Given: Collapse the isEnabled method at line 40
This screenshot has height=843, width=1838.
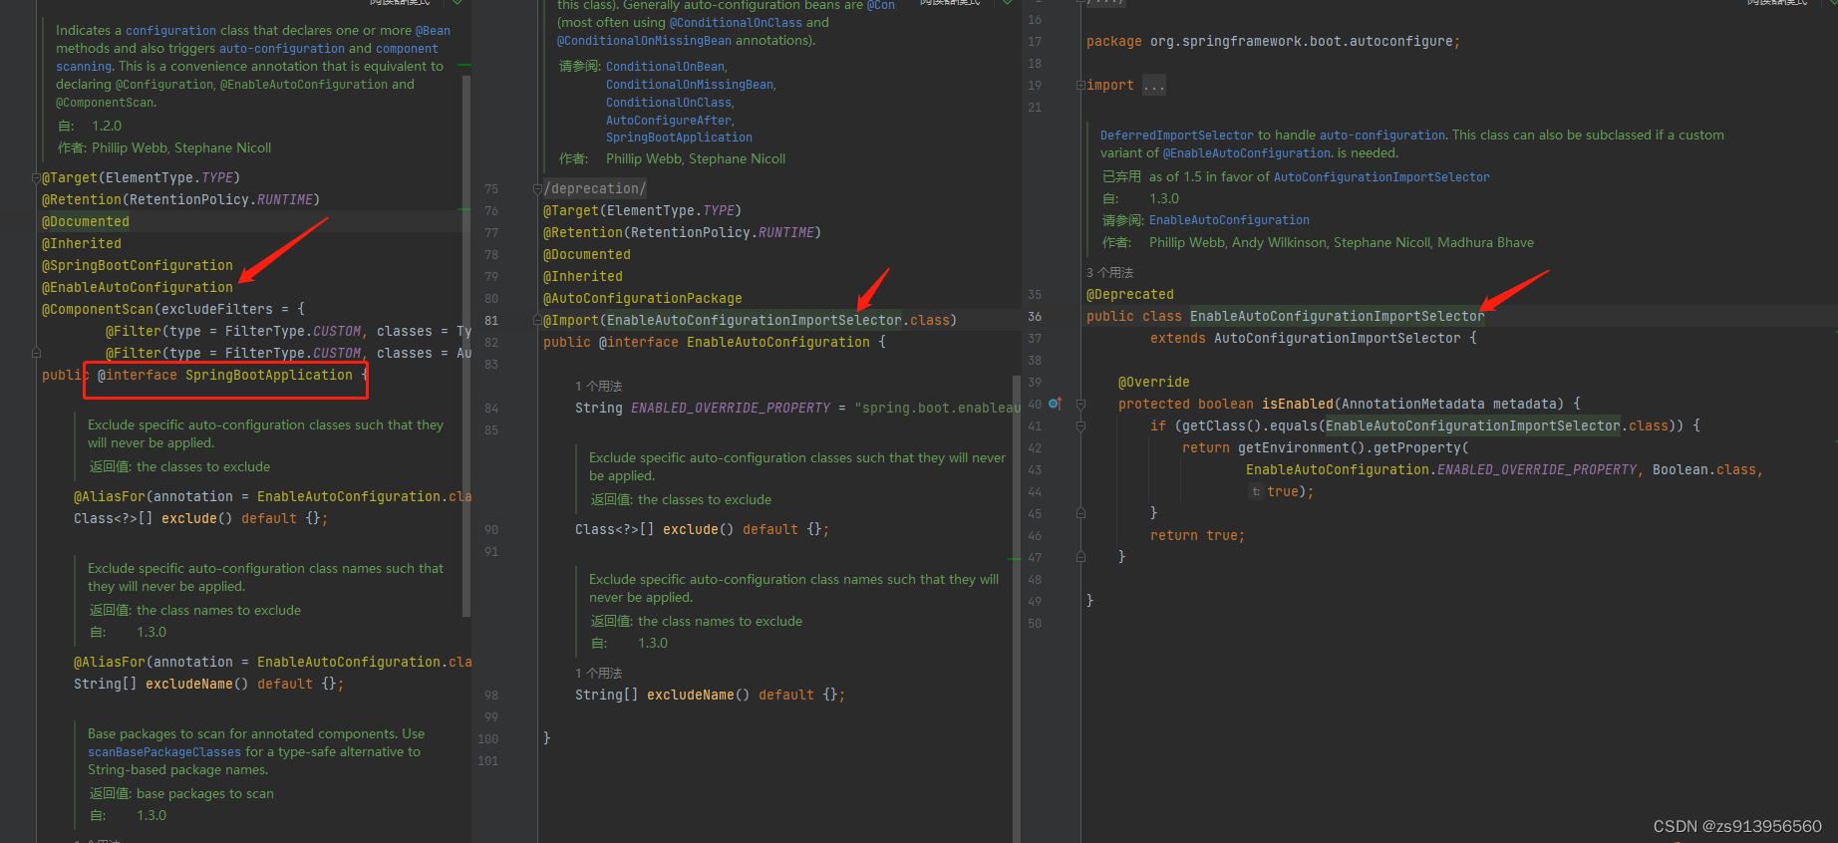Looking at the screenshot, I should tap(1080, 405).
